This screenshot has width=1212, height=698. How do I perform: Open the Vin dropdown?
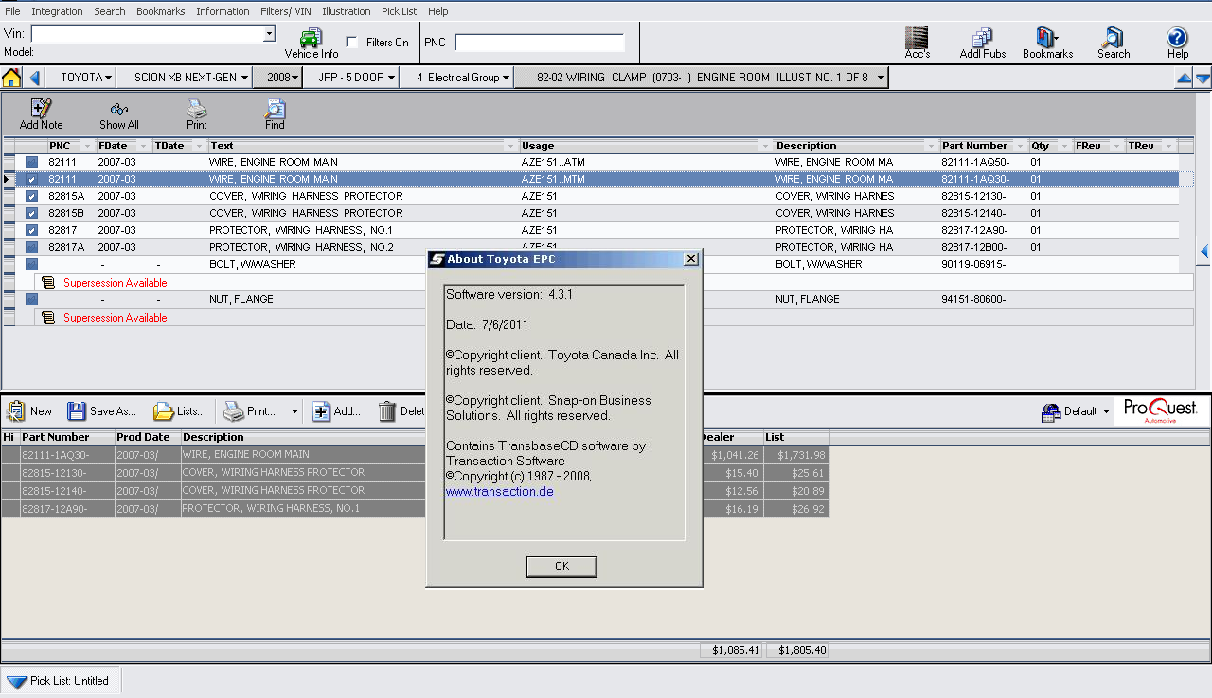(x=269, y=34)
